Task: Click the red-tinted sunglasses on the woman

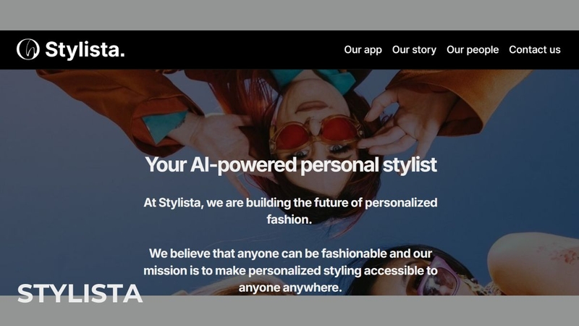Action: click(x=315, y=134)
